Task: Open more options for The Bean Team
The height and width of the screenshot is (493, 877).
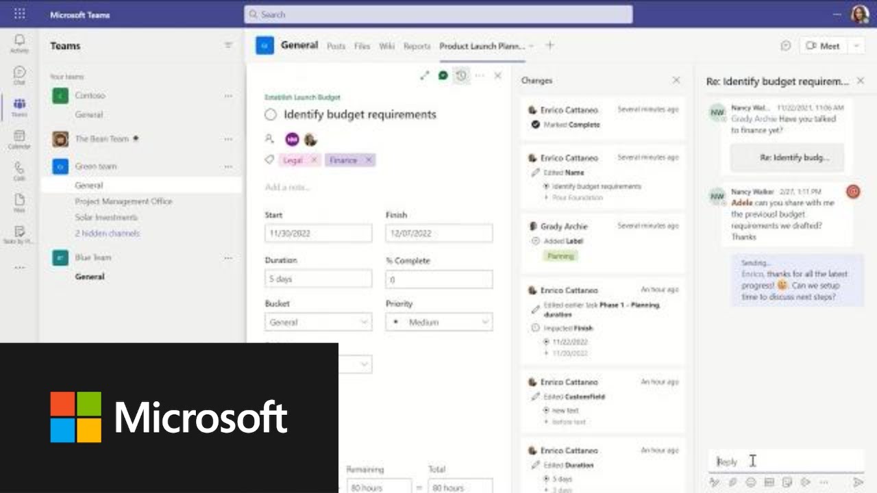Action: (228, 139)
